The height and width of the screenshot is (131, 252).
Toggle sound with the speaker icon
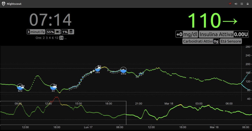[236, 4]
